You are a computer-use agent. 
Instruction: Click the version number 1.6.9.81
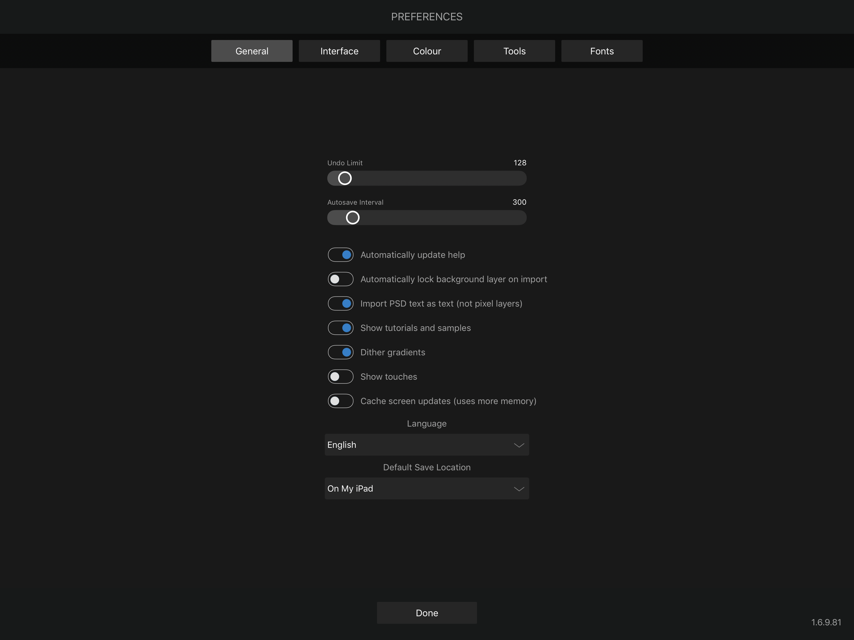pyautogui.click(x=826, y=622)
